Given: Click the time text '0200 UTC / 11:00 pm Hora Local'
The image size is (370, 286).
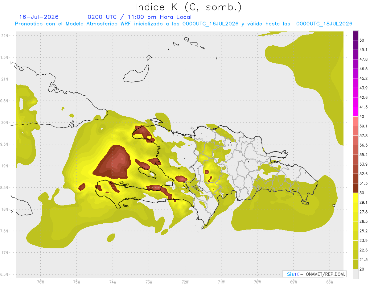Looking at the screenshot, I should (x=140, y=17).
